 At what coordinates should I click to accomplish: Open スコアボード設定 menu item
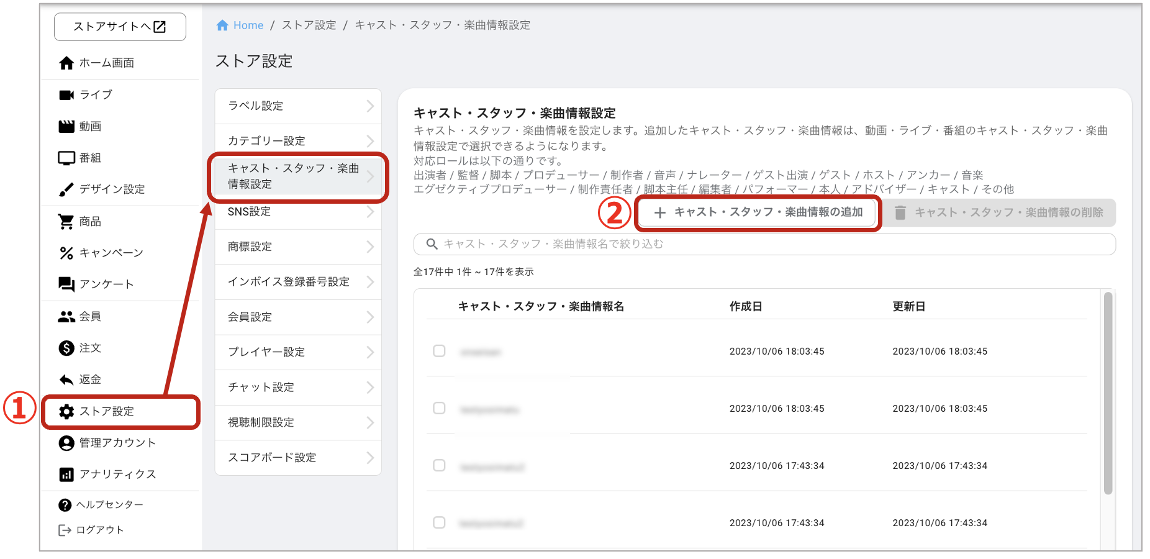[x=298, y=458]
